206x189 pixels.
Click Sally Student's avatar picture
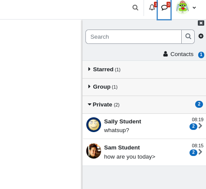[94, 125]
